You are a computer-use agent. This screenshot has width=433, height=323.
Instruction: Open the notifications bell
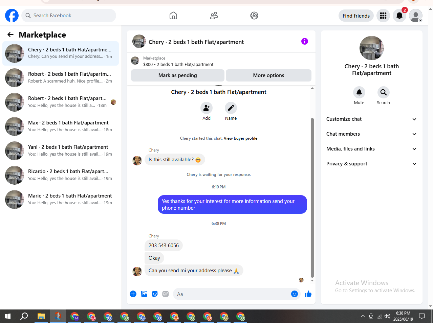tap(399, 16)
